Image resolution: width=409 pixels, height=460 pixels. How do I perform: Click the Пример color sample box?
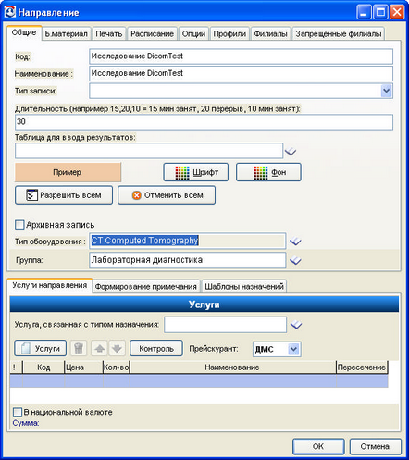68,172
